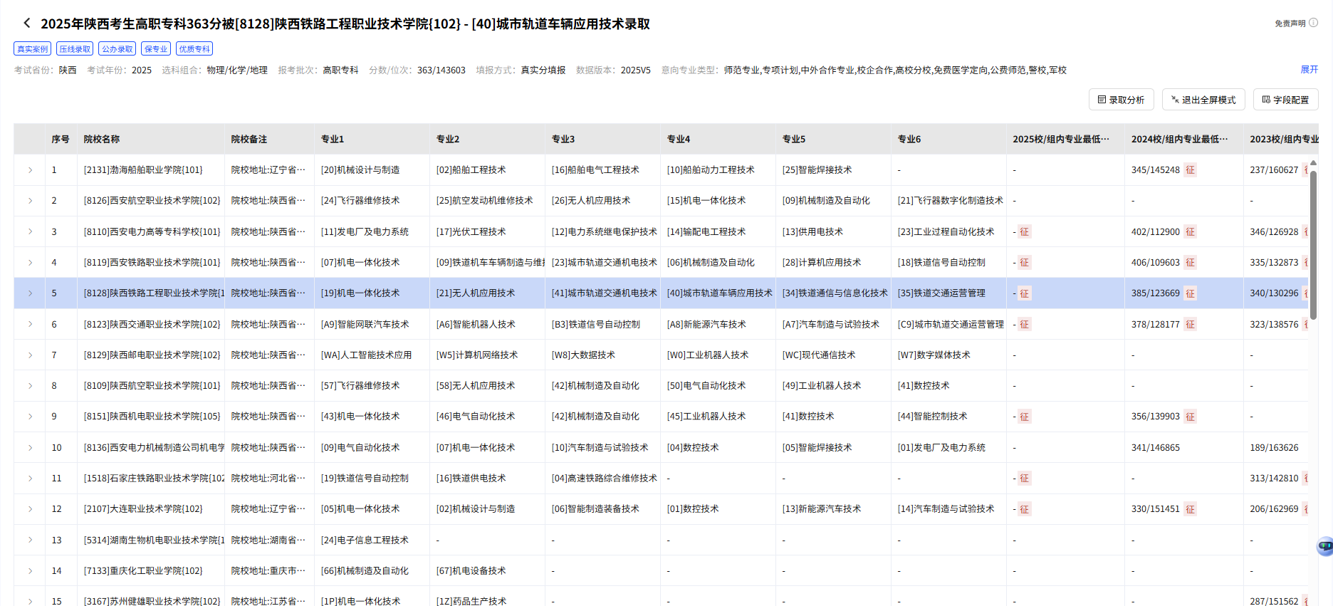The height and width of the screenshot is (606, 1333).
Task: Click the 征 badge next to 330/151451
Action: [1190, 509]
